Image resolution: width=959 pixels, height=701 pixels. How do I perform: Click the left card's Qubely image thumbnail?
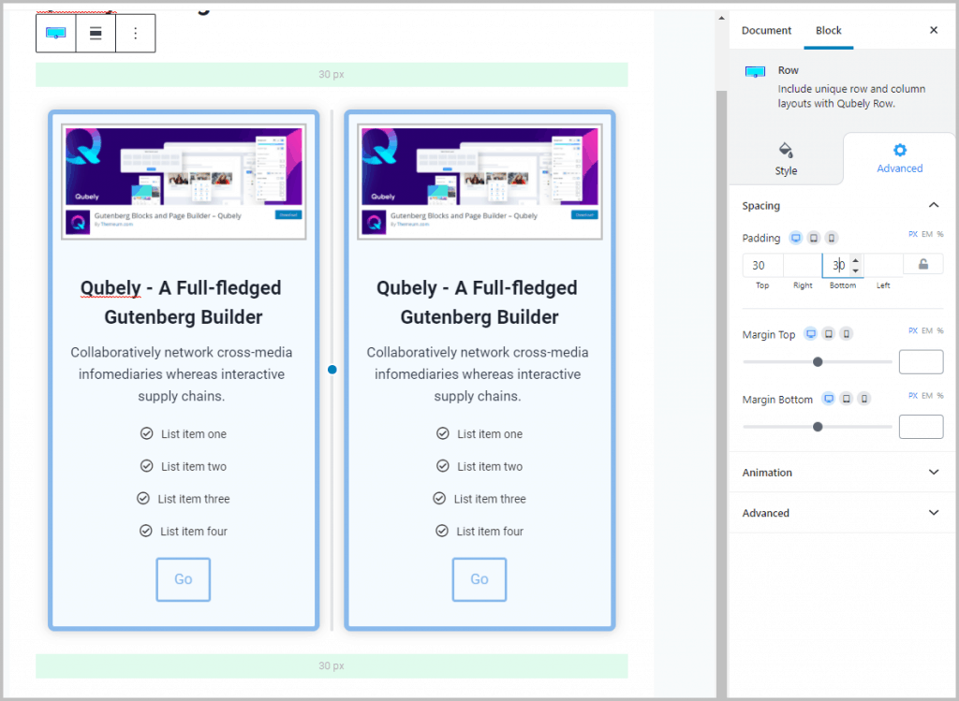point(184,182)
